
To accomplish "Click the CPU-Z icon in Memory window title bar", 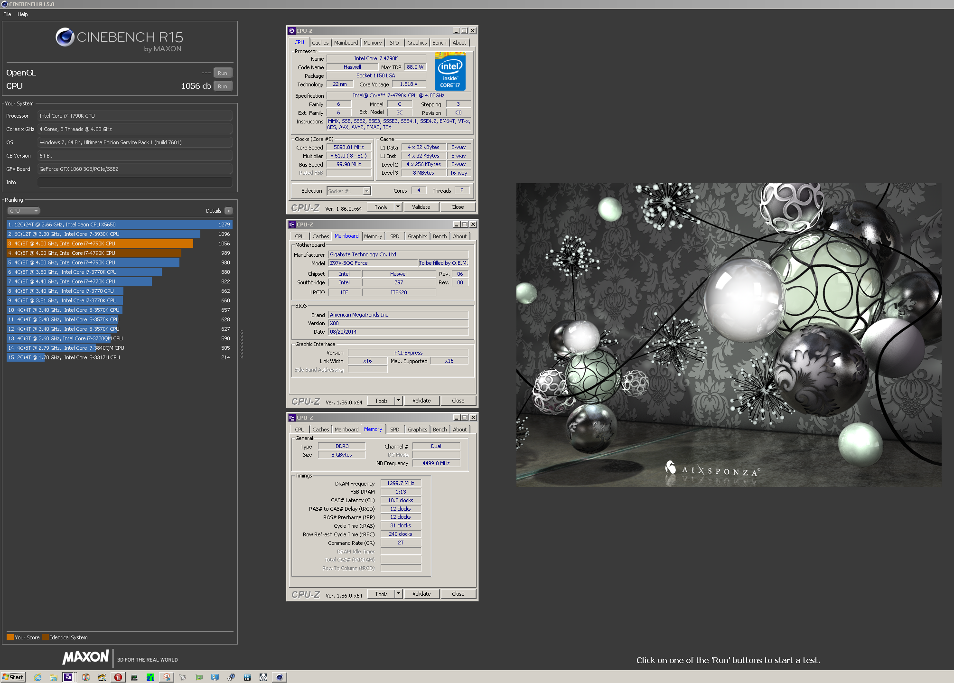I will (x=292, y=418).
